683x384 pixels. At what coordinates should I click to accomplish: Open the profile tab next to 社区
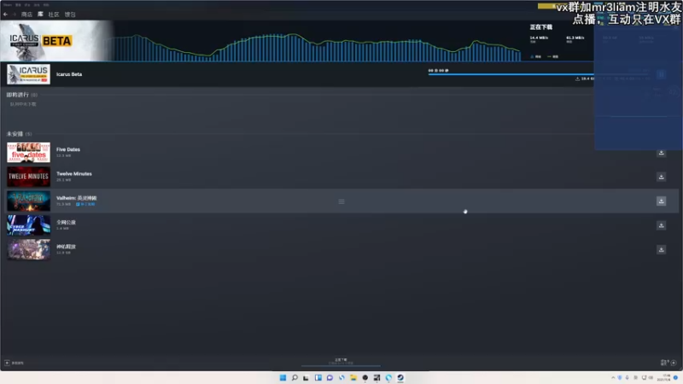coord(70,15)
